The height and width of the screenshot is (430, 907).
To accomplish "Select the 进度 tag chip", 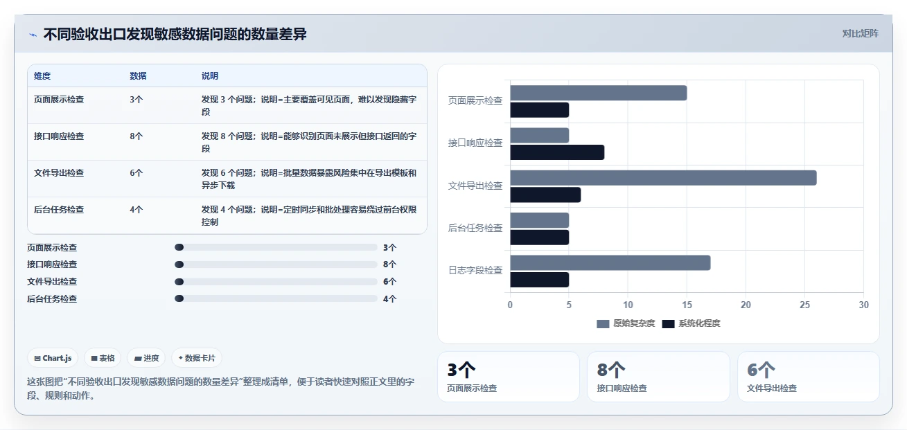I will pos(147,358).
